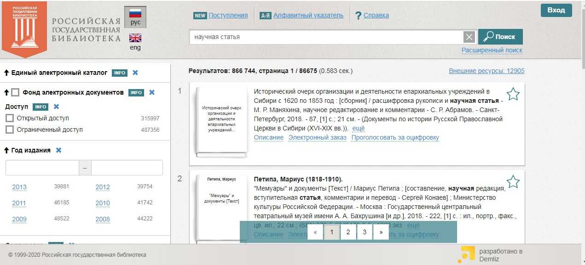Open the Поступления new arrivals menu
The height and width of the screenshot is (265, 585).
[x=228, y=15]
